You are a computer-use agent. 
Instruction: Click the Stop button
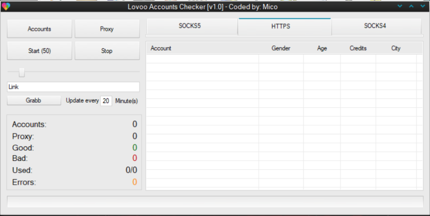107,50
